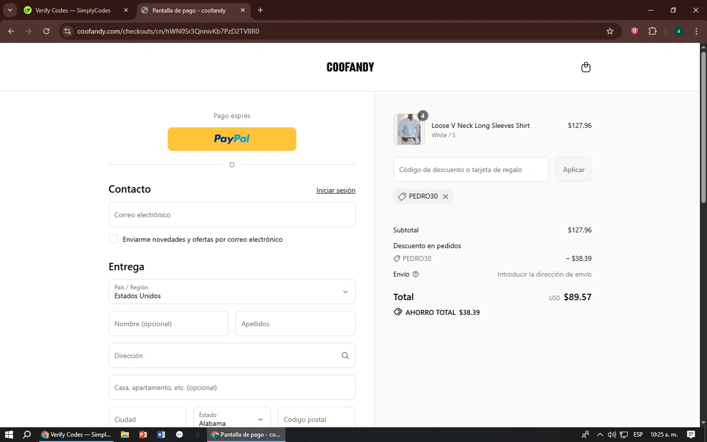The image size is (707, 442).
Task: Click the shipping info help icon
Action: point(415,274)
